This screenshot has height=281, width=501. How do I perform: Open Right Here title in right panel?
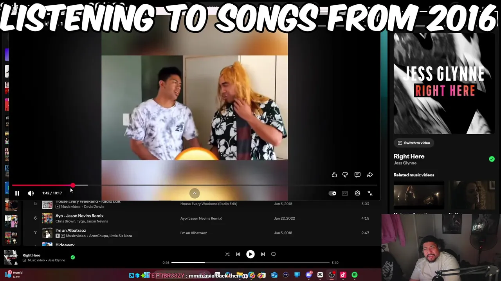click(409, 156)
